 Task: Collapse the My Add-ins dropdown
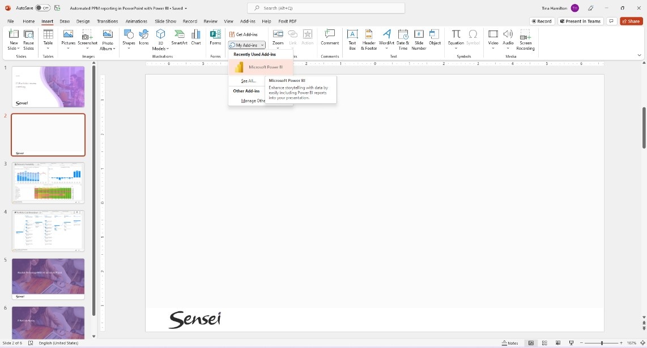point(246,45)
